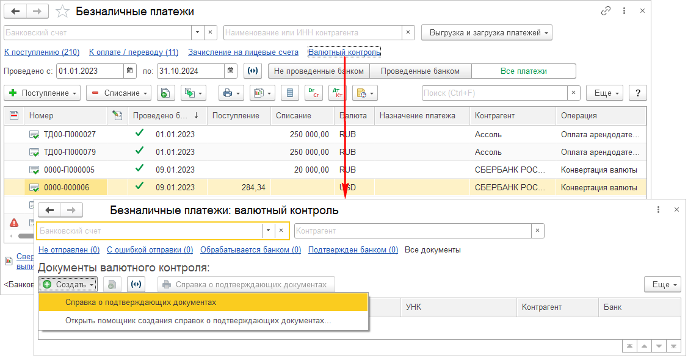The width and height of the screenshot is (688, 358).
Task: Switch the filter to 'Все платежи'
Action: click(523, 71)
